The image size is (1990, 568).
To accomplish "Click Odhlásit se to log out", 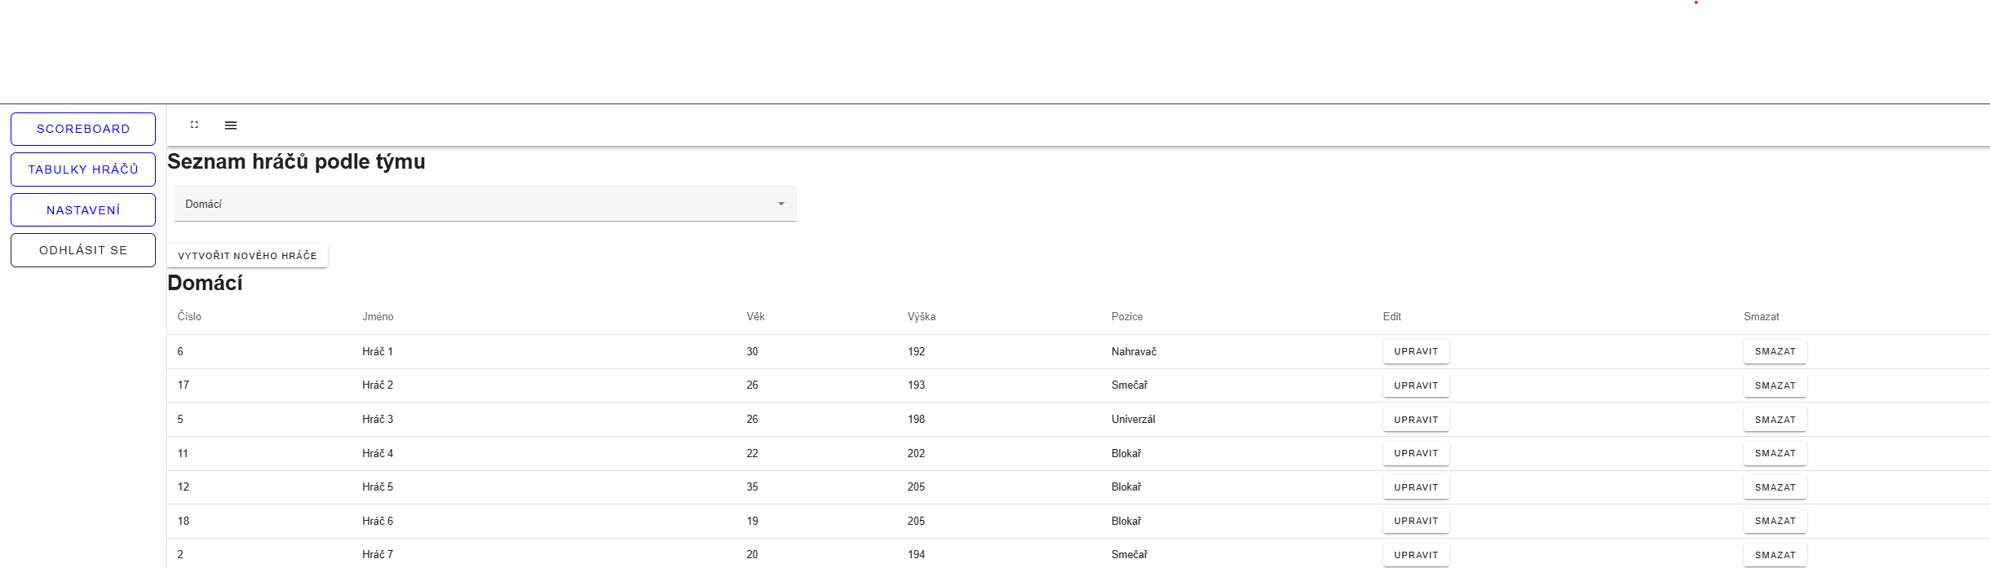I will [83, 250].
